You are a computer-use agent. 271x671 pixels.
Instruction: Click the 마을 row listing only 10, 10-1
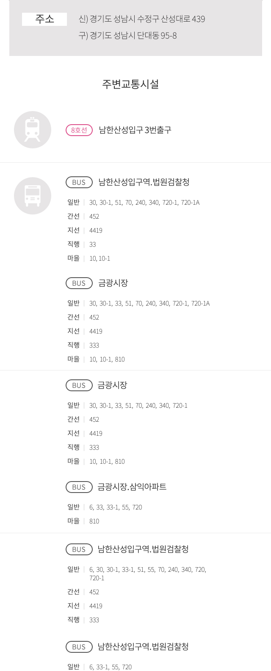89,259
